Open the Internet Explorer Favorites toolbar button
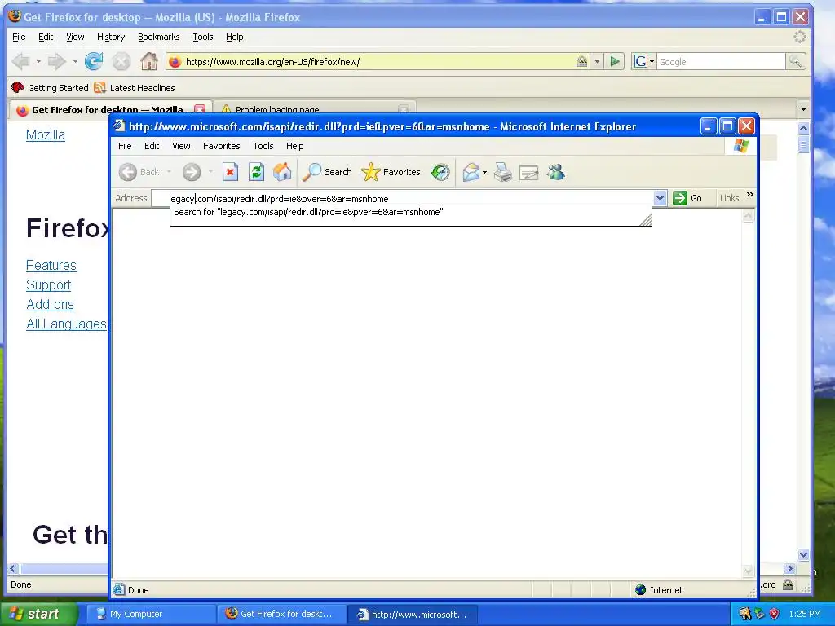Screen dimensions: 835x626 (x=391, y=172)
